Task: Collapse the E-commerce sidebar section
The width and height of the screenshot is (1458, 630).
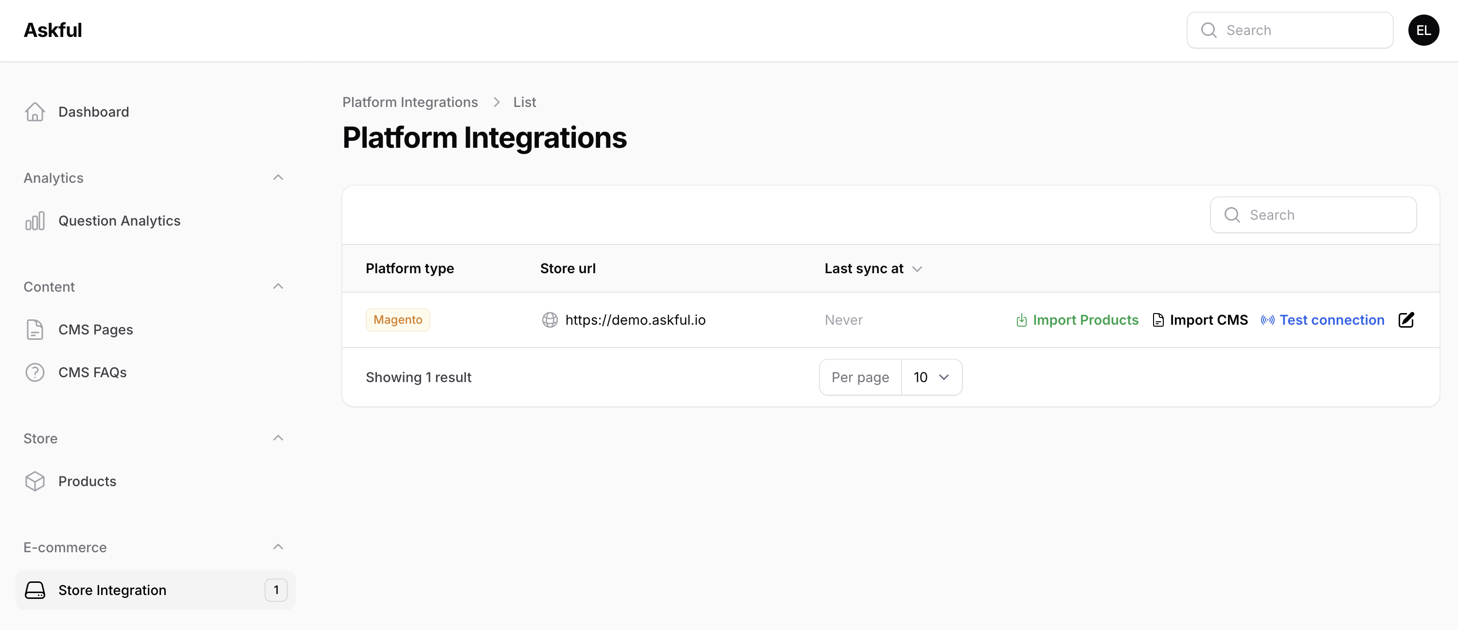Action: click(278, 547)
